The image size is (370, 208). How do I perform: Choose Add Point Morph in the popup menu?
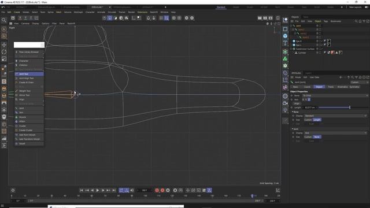[x=29, y=135]
